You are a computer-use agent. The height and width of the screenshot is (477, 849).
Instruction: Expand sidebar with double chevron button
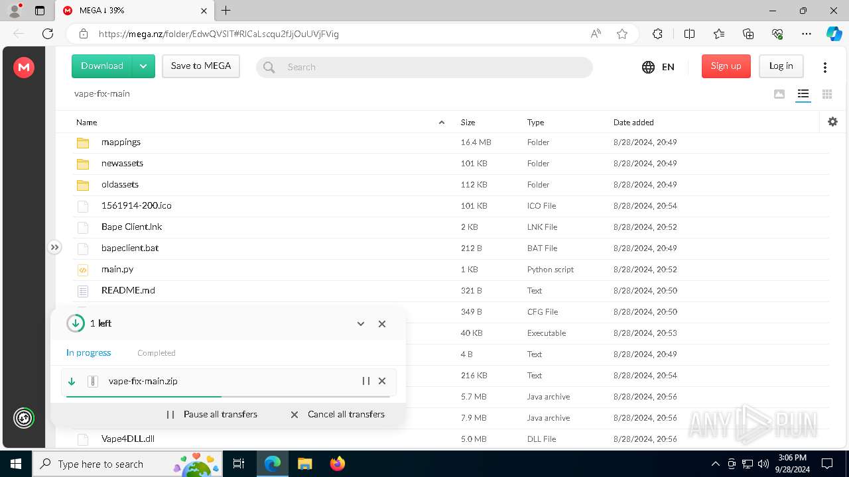pos(54,247)
